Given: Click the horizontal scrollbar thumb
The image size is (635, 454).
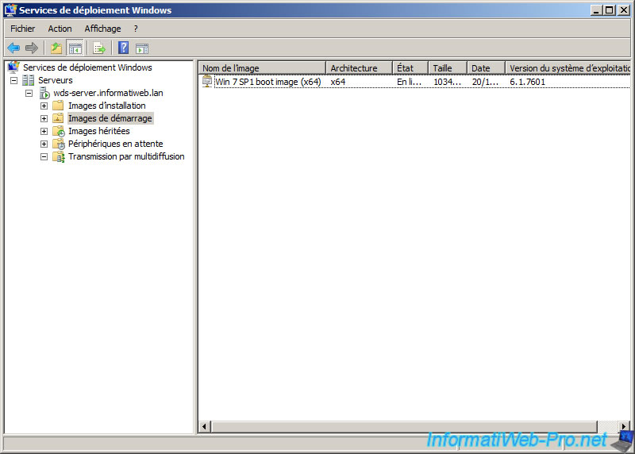Looking at the screenshot, I should [x=404, y=426].
